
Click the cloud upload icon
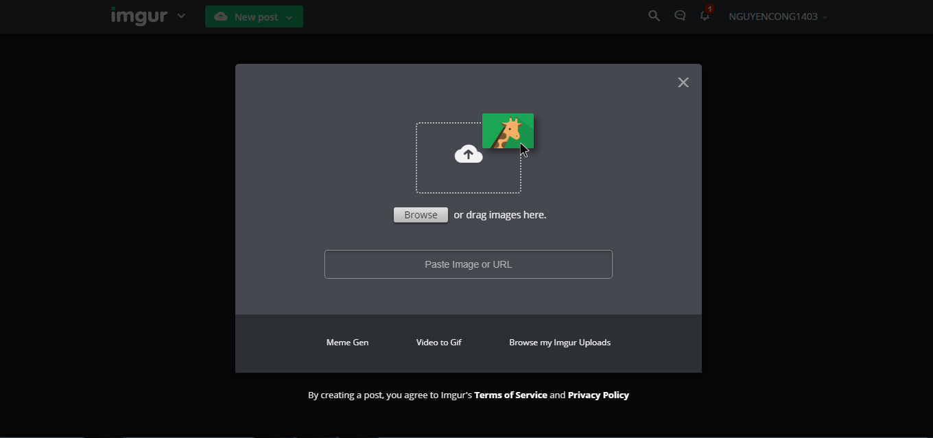point(469,154)
